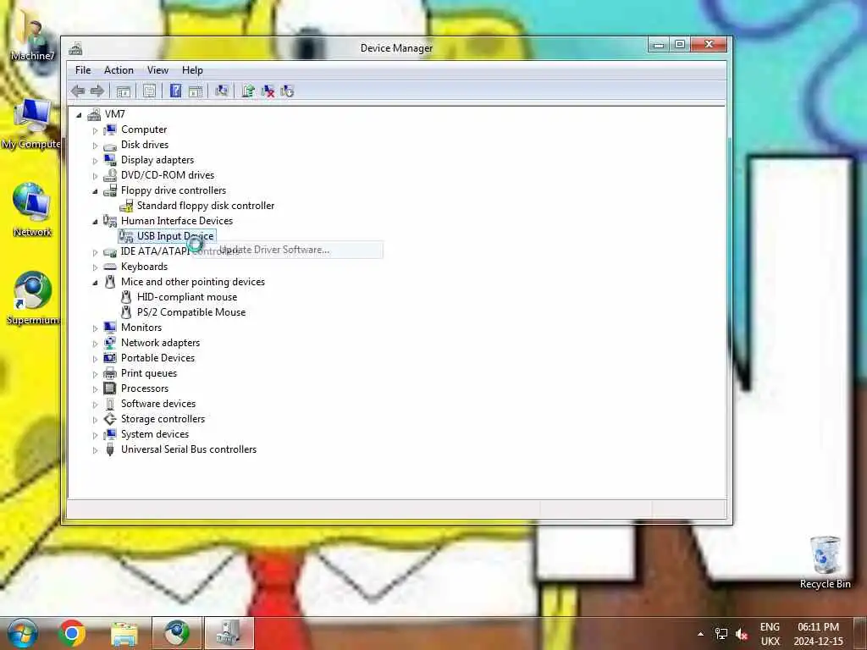The image size is (867, 650).
Task: Select Standard floppy disk controller device
Action: pos(205,206)
